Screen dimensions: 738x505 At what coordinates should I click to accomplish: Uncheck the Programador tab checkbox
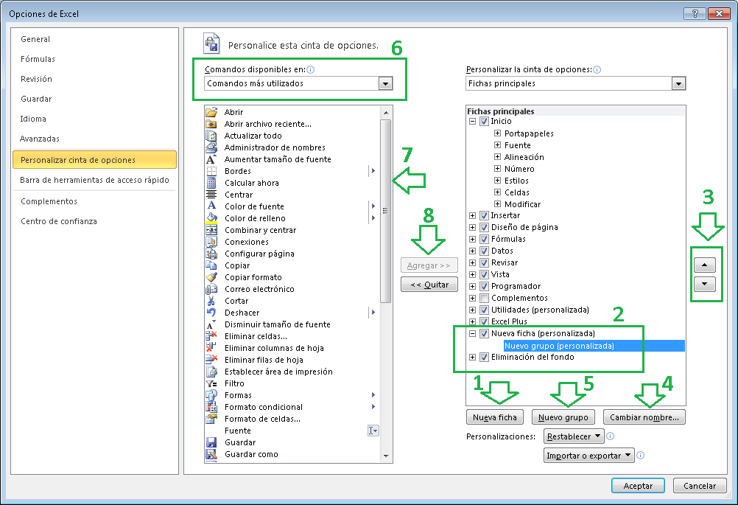coord(484,286)
